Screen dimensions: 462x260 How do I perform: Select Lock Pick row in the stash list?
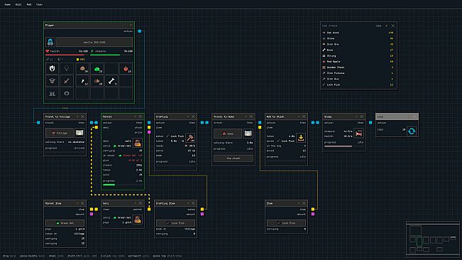click(358, 85)
